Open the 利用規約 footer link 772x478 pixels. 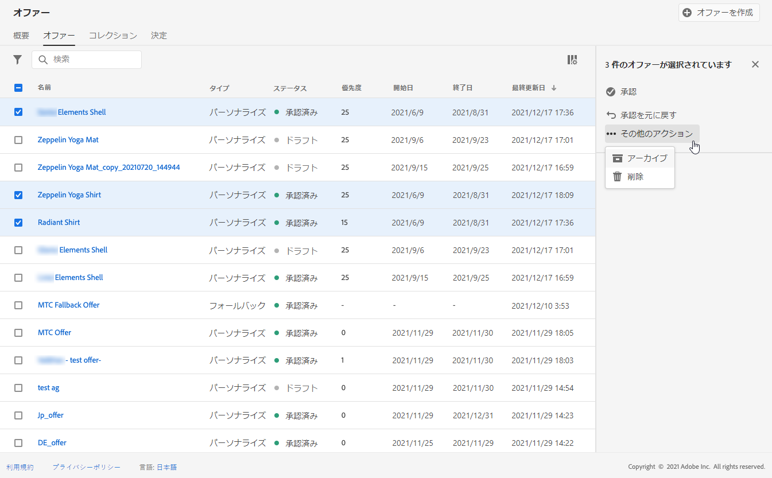click(20, 467)
